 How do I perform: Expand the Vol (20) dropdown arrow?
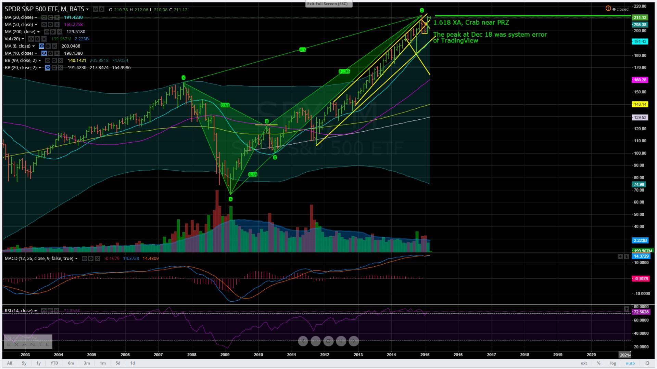[x=23, y=39]
